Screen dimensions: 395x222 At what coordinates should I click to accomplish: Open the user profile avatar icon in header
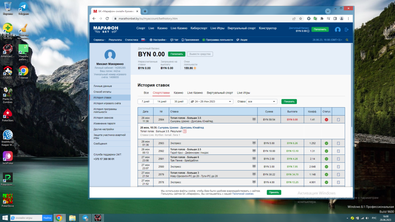pos(338,30)
